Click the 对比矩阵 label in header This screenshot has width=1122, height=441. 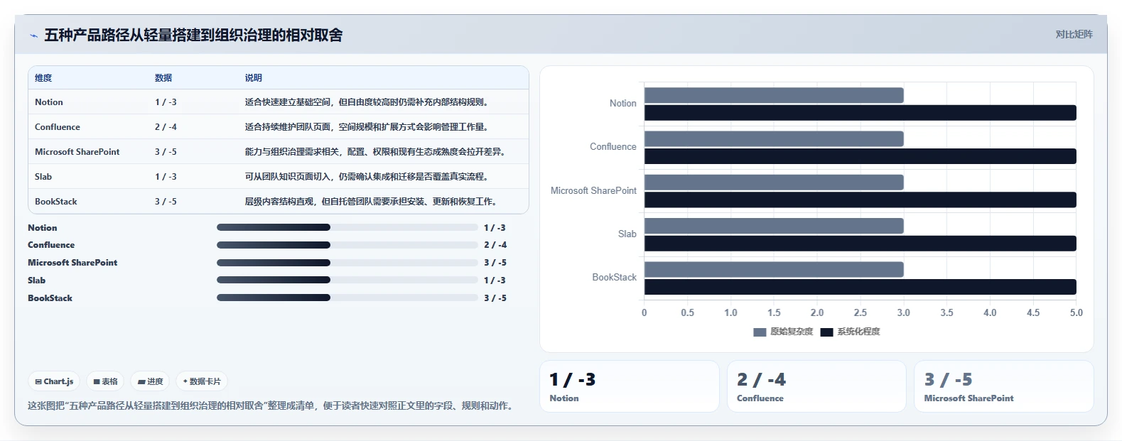click(1074, 34)
